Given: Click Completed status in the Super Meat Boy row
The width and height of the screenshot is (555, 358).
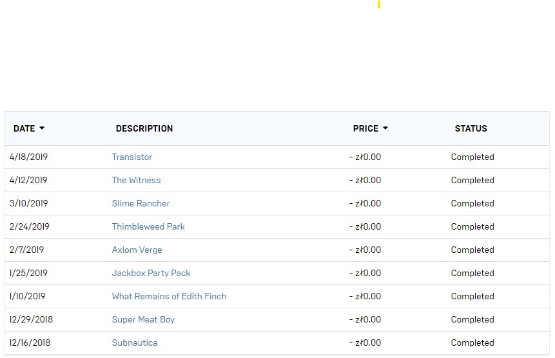Looking at the screenshot, I should click(x=472, y=319).
